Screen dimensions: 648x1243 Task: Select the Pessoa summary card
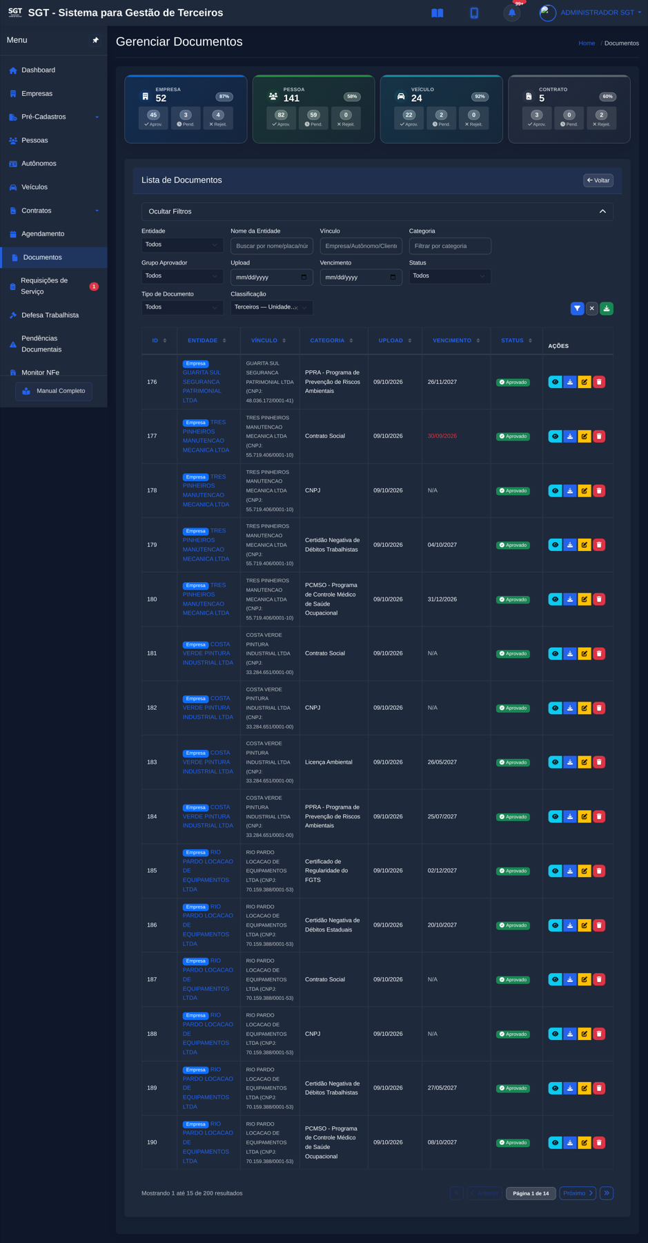(x=313, y=109)
